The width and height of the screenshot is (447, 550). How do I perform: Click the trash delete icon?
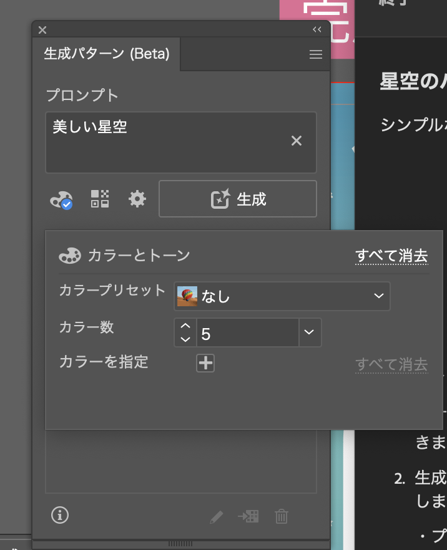[x=282, y=516]
